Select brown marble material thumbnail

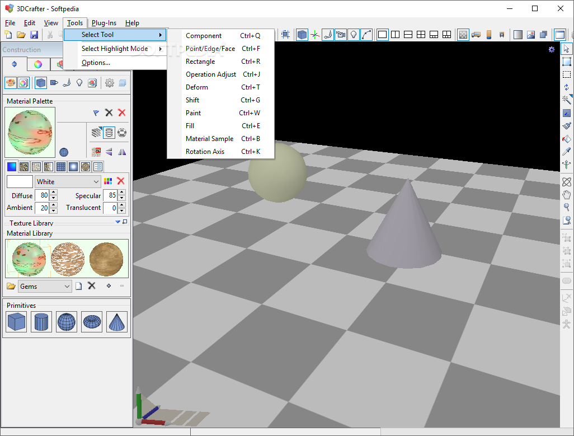(x=106, y=259)
